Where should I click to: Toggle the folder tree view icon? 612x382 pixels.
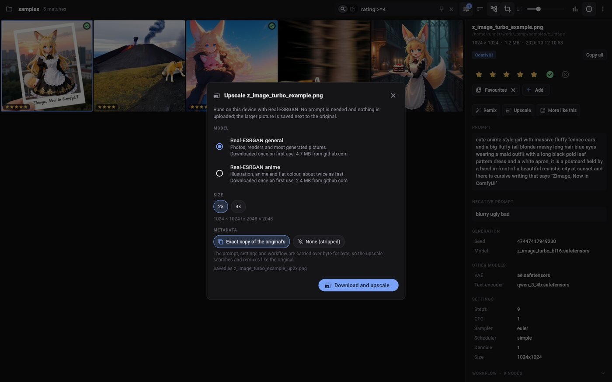click(494, 9)
